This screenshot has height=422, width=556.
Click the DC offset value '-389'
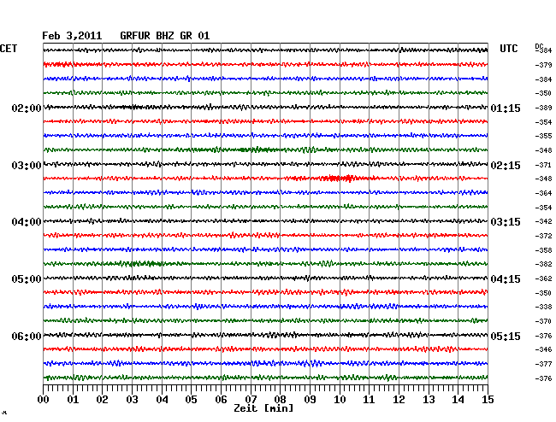point(543,108)
